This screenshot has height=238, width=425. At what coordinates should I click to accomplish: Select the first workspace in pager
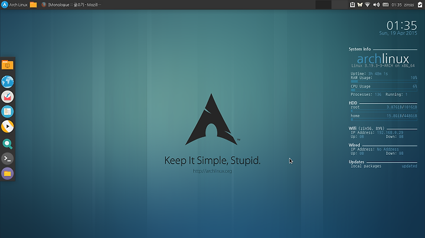pos(323,5)
